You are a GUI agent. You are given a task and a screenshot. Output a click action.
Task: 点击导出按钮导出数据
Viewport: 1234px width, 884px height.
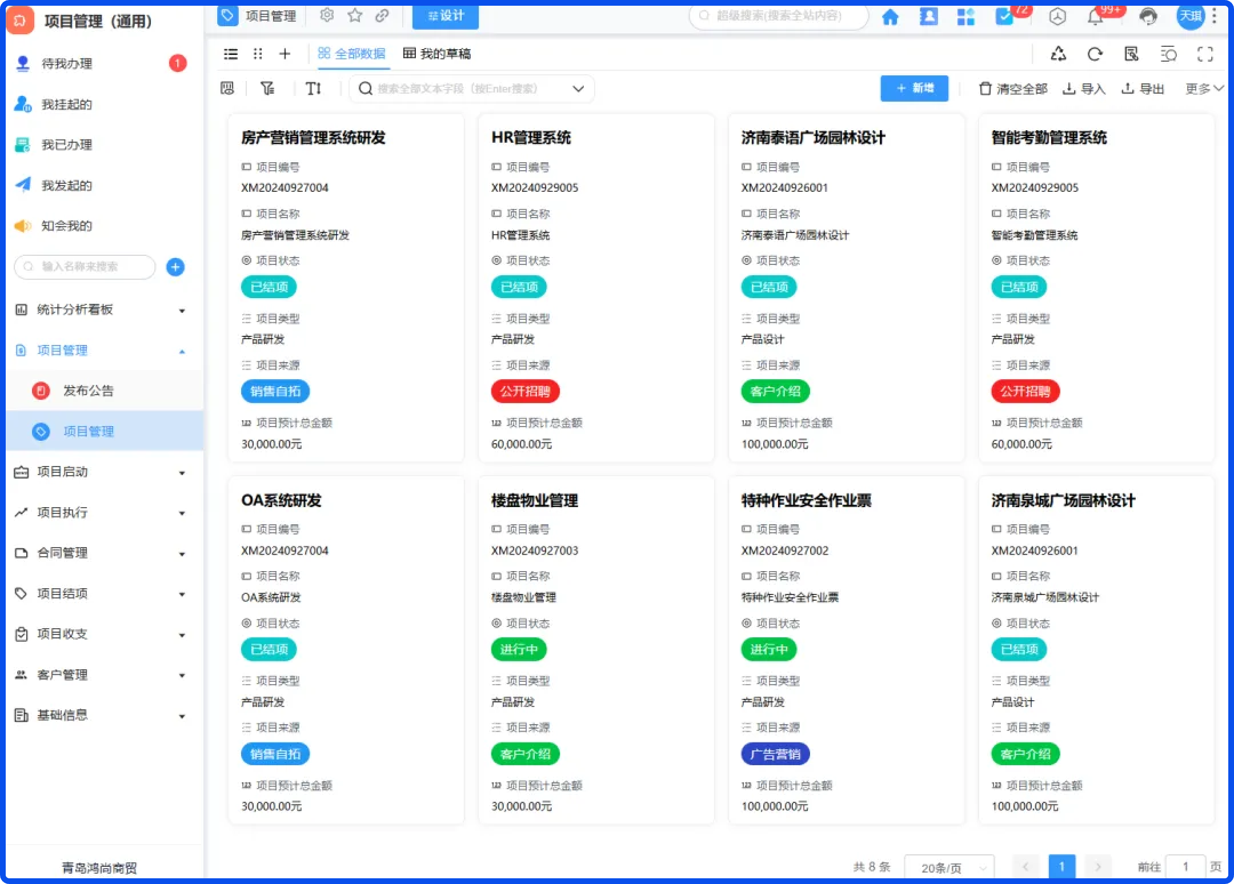pos(1143,89)
